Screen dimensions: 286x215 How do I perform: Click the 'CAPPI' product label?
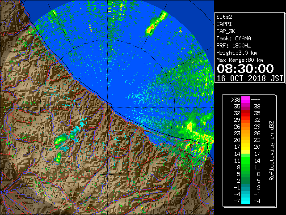(224, 24)
